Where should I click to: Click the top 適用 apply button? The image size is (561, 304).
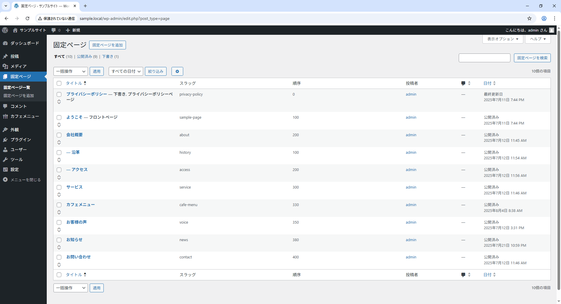[97, 71]
